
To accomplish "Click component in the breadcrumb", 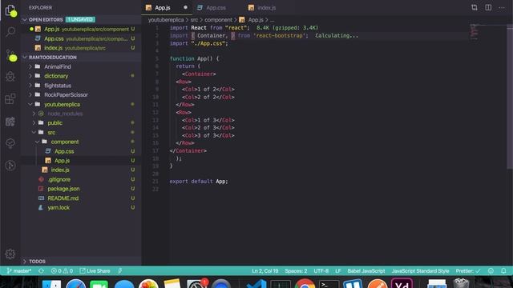I will point(218,20).
